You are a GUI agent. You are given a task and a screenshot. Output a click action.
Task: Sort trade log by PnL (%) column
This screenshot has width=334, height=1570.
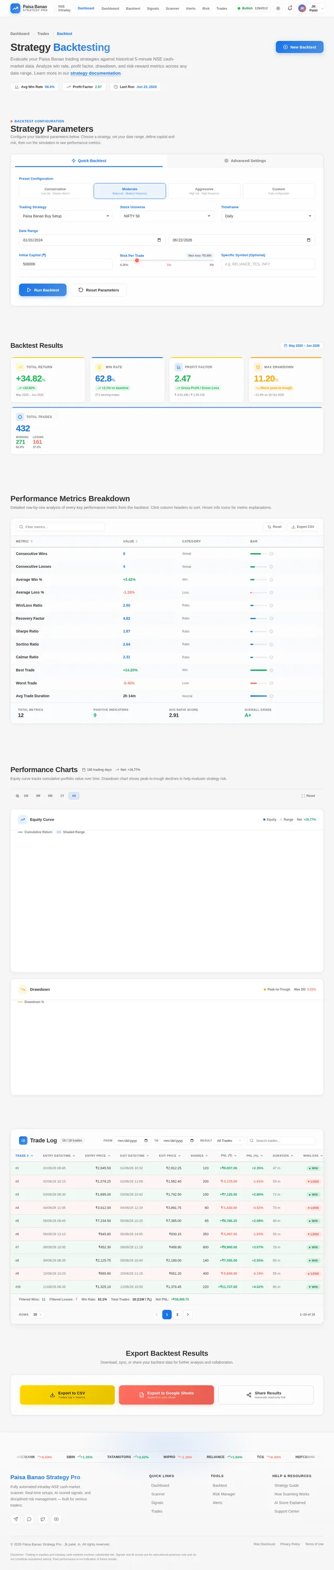[254, 1156]
